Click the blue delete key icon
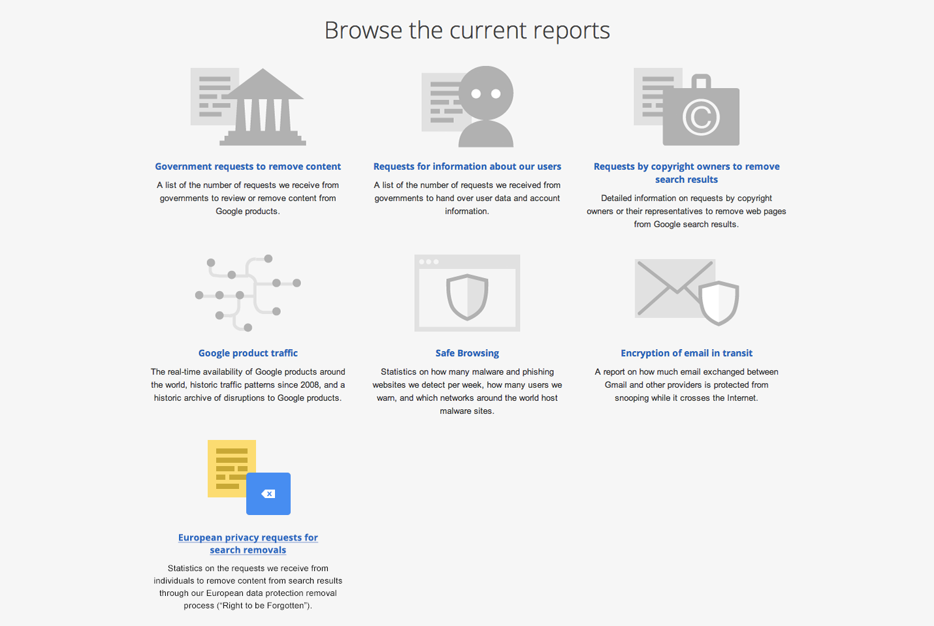934x626 pixels. (268, 493)
